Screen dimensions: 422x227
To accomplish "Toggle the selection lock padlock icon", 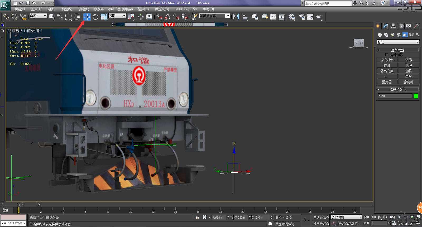I will 197,217.
